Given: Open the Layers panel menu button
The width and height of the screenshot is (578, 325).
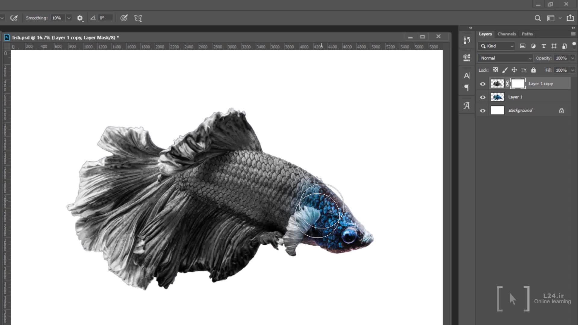Looking at the screenshot, I should [x=573, y=34].
